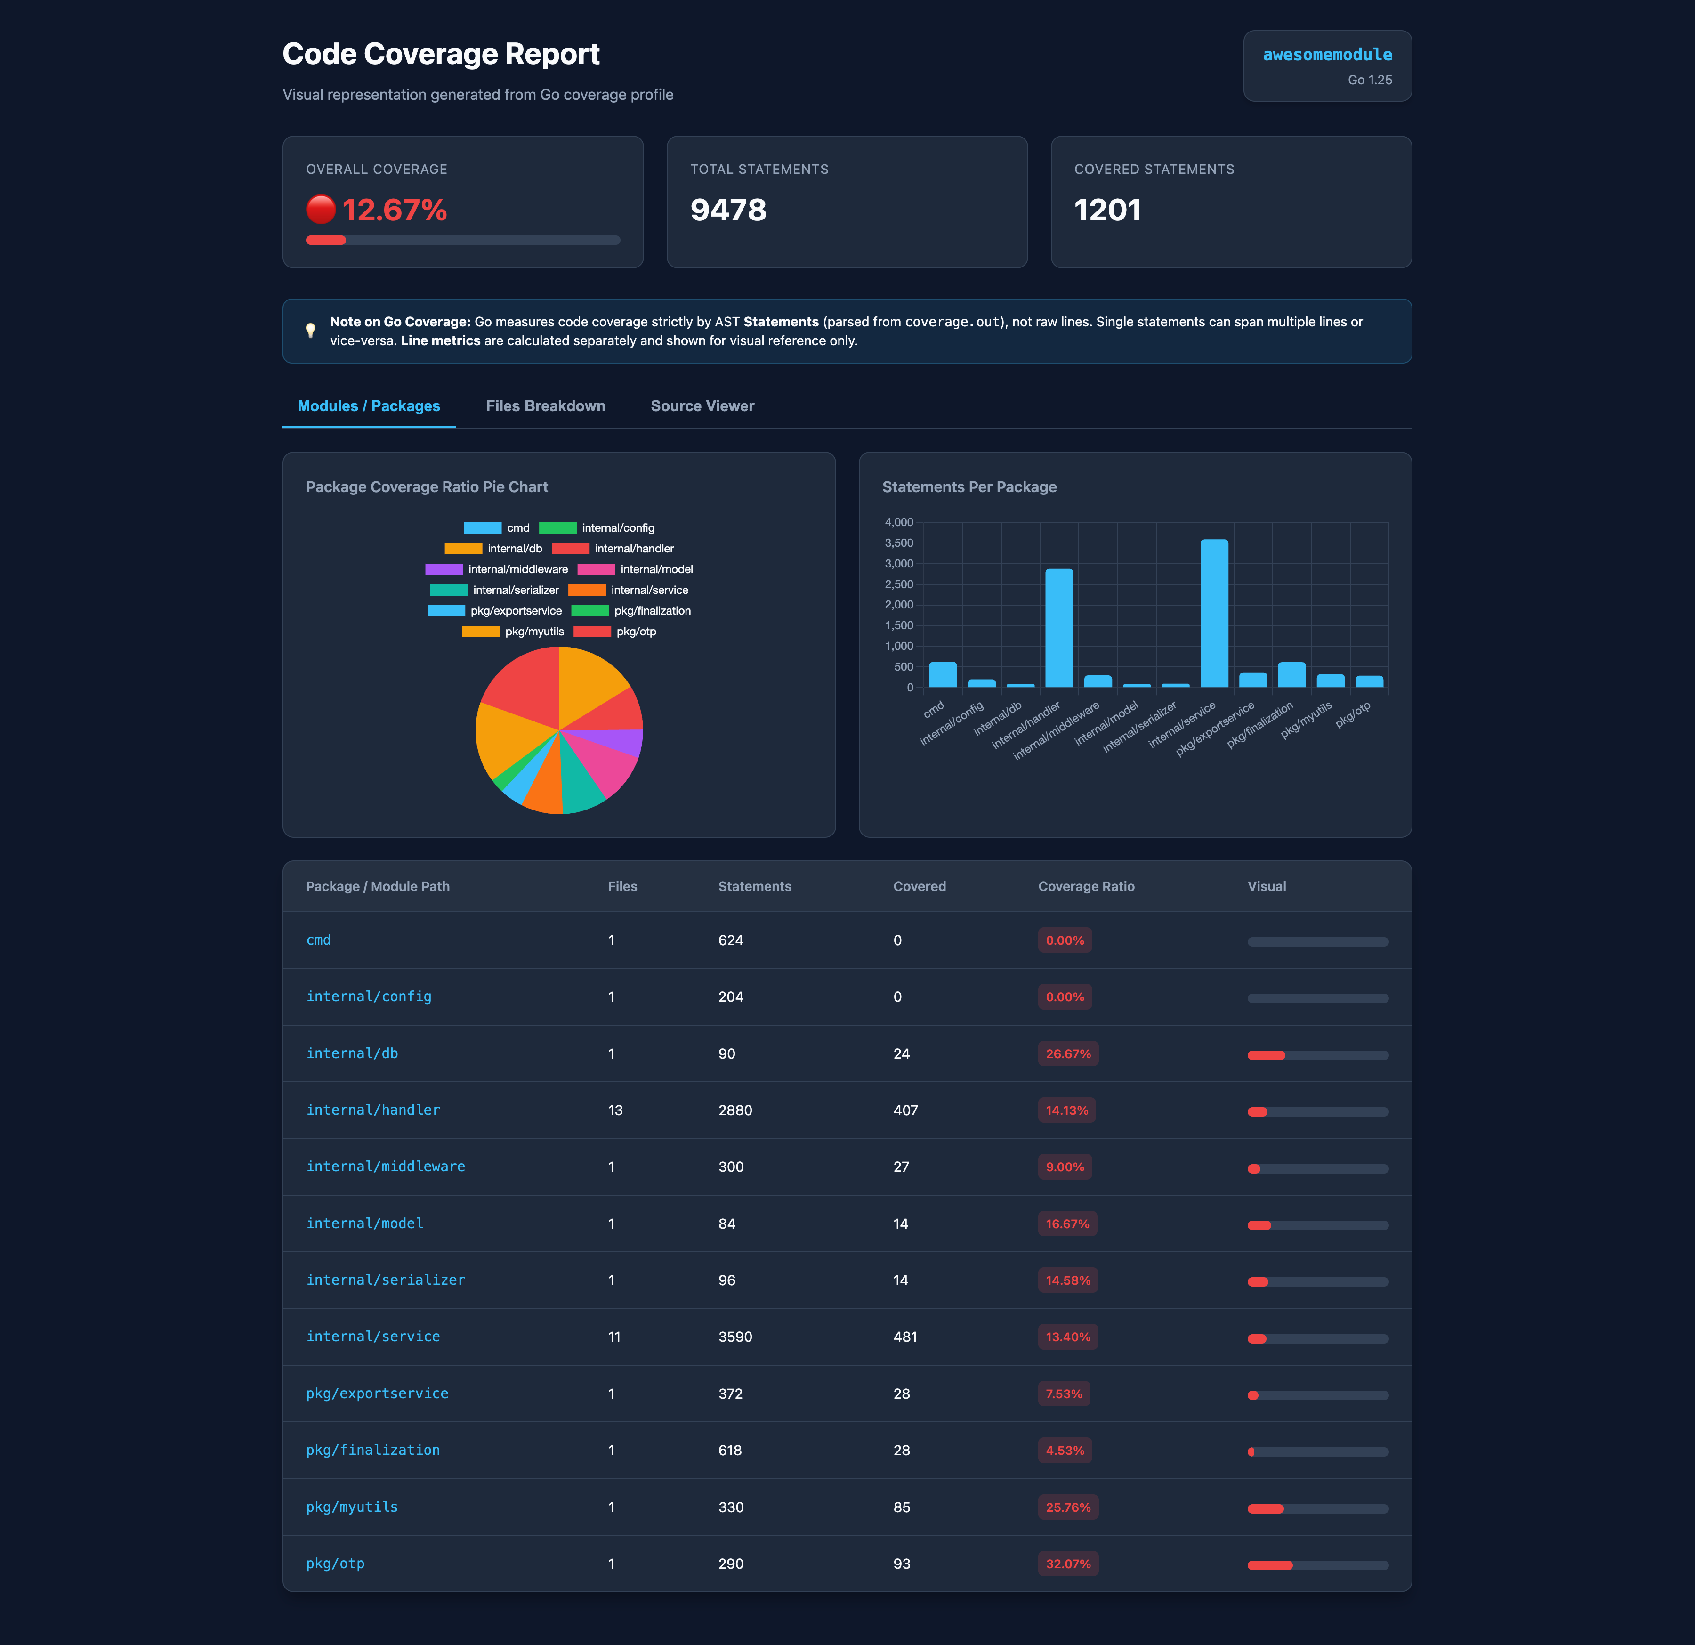Viewport: 1695px width, 1645px height.
Task: Click the 9478 total statements value
Action: [728, 209]
